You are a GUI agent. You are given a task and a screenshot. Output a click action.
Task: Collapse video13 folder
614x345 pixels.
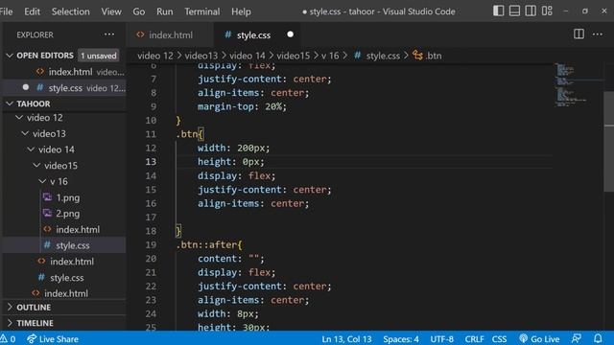click(x=25, y=133)
